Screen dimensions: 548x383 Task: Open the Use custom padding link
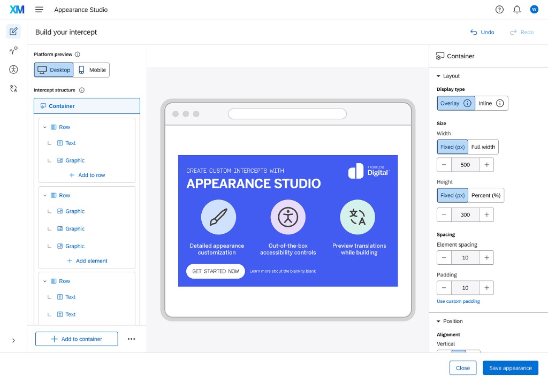(458, 301)
